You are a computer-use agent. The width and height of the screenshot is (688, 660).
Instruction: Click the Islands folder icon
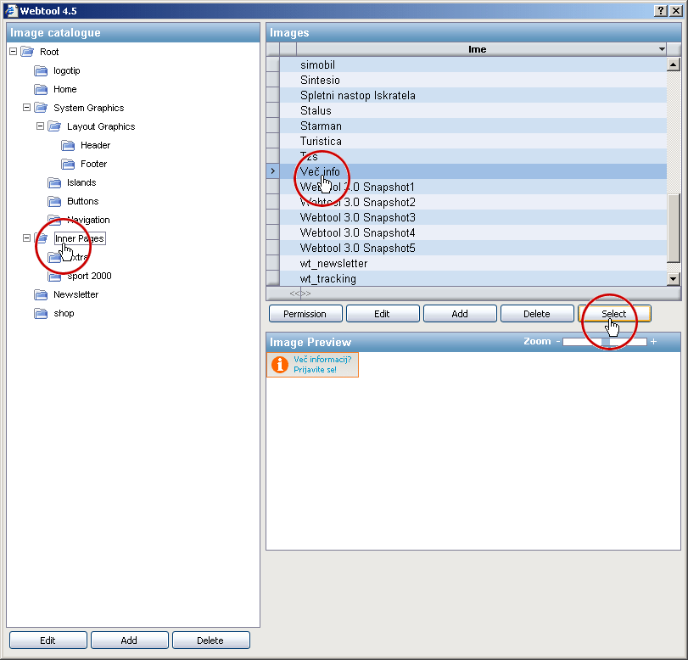[54, 182]
